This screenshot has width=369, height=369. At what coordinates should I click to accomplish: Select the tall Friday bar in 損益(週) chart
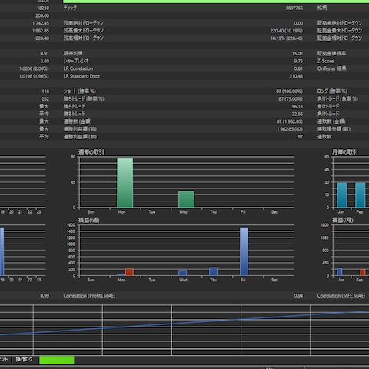pyautogui.click(x=244, y=251)
